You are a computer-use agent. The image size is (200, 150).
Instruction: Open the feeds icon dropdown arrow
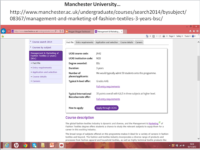[157, 36]
